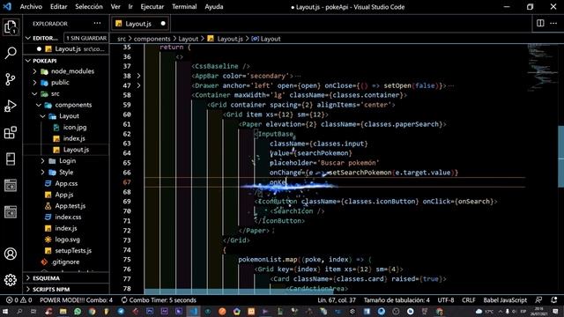Image resolution: width=564 pixels, height=317 pixels.
Task: Click Ln 67, col 37 status entry
Action: [x=337, y=300]
